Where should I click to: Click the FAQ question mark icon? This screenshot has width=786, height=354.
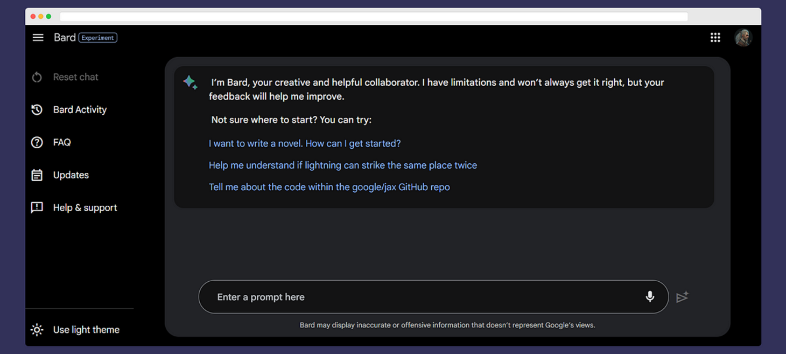click(x=37, y=142)
